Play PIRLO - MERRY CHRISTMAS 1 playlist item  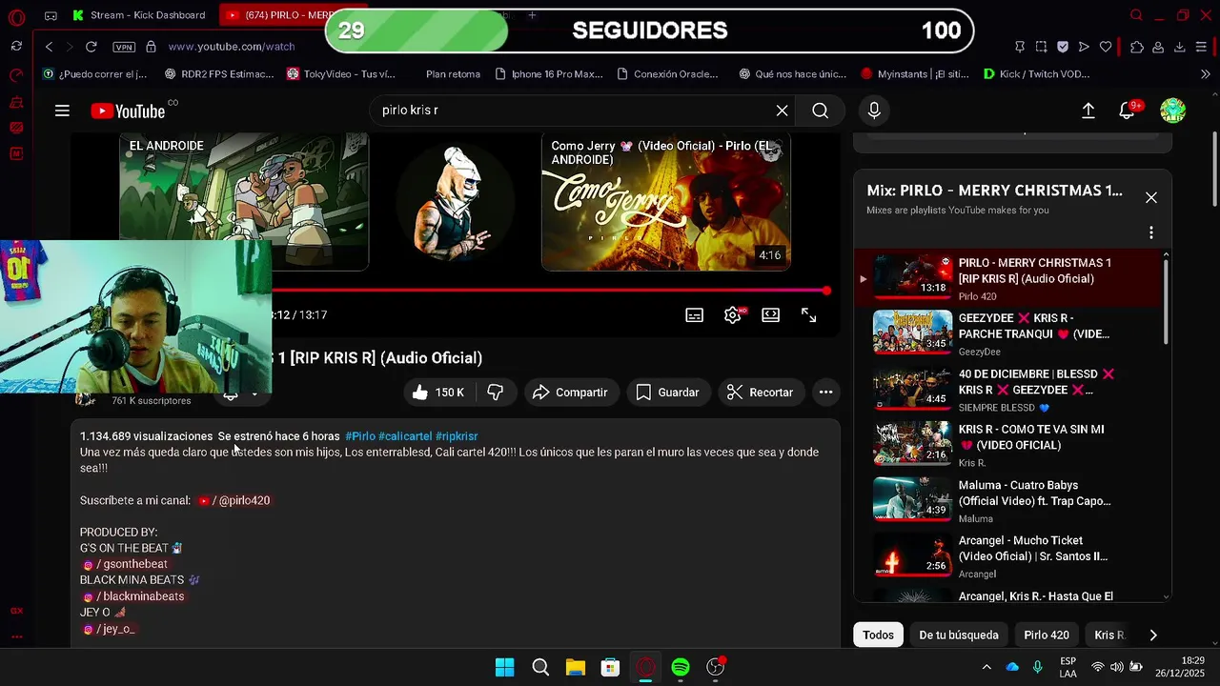(1008, 279)
